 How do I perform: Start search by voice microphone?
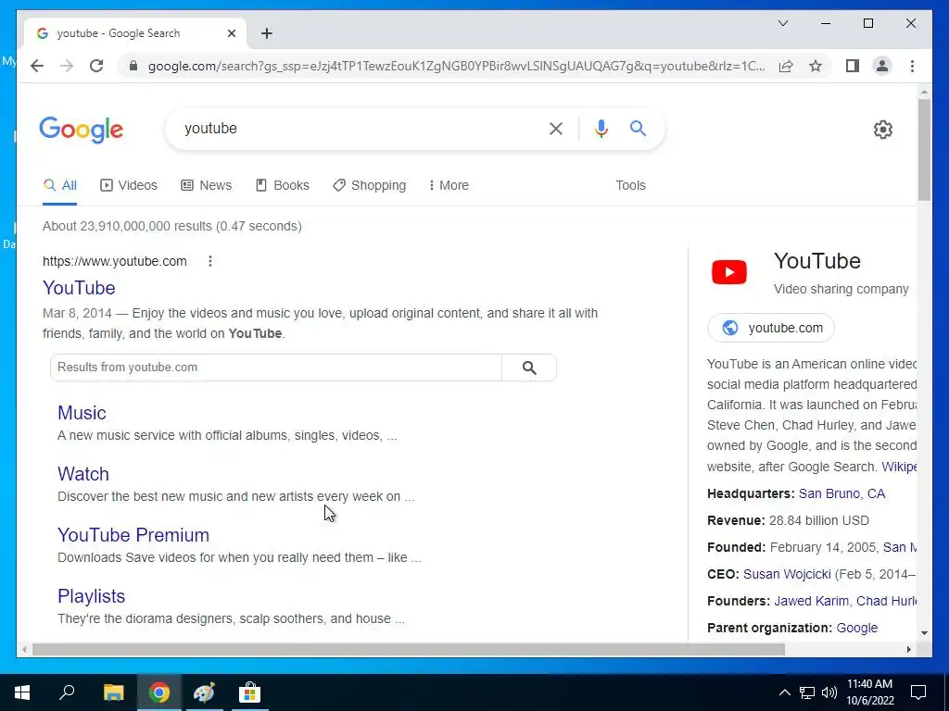[x=601, y=128]
